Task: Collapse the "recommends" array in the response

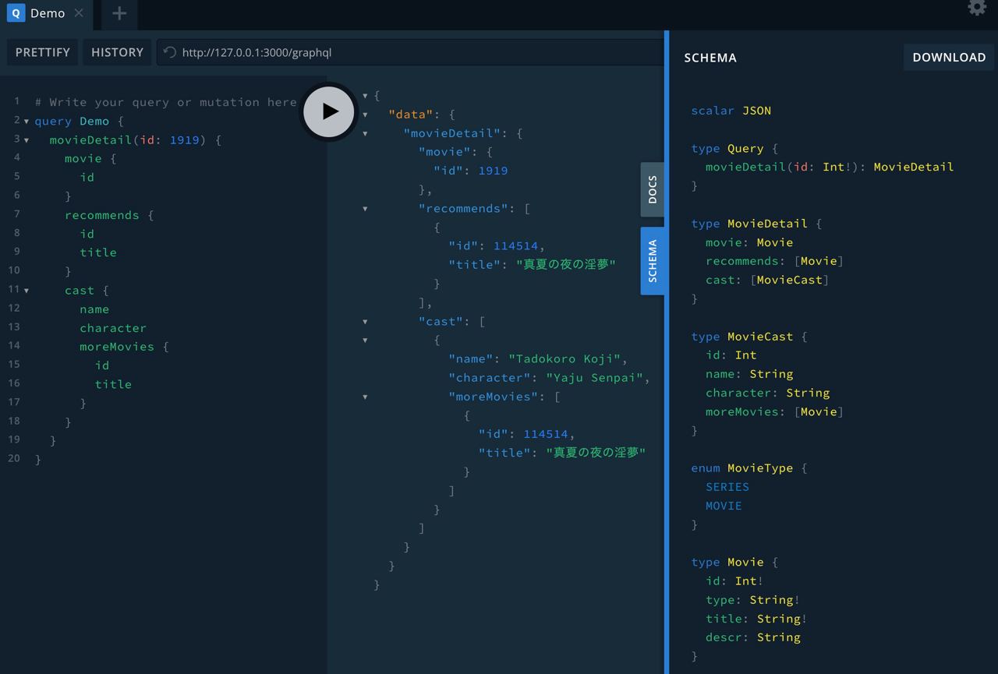Action: [365, 209]
